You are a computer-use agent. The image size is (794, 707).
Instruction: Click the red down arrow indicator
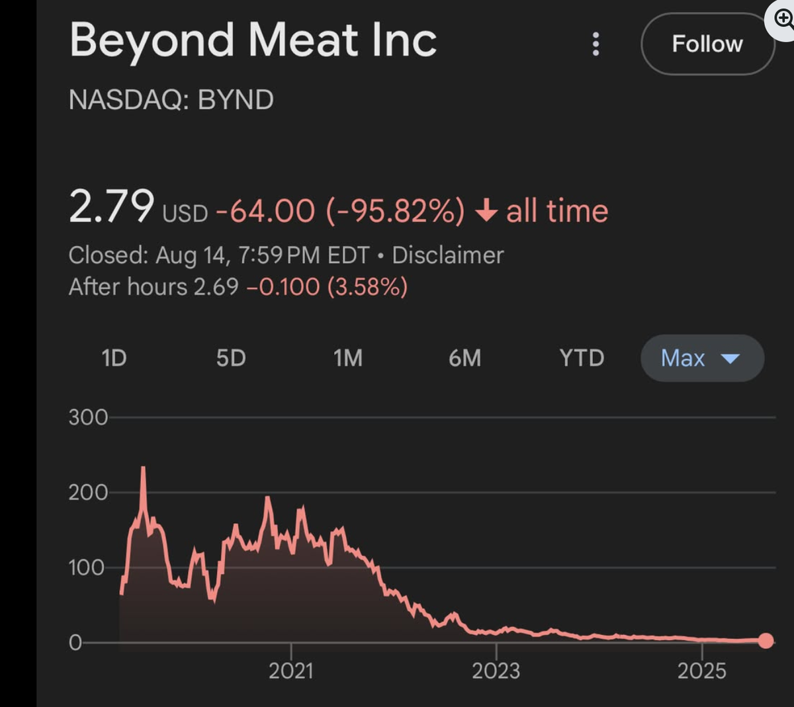[x=486, y=212]
